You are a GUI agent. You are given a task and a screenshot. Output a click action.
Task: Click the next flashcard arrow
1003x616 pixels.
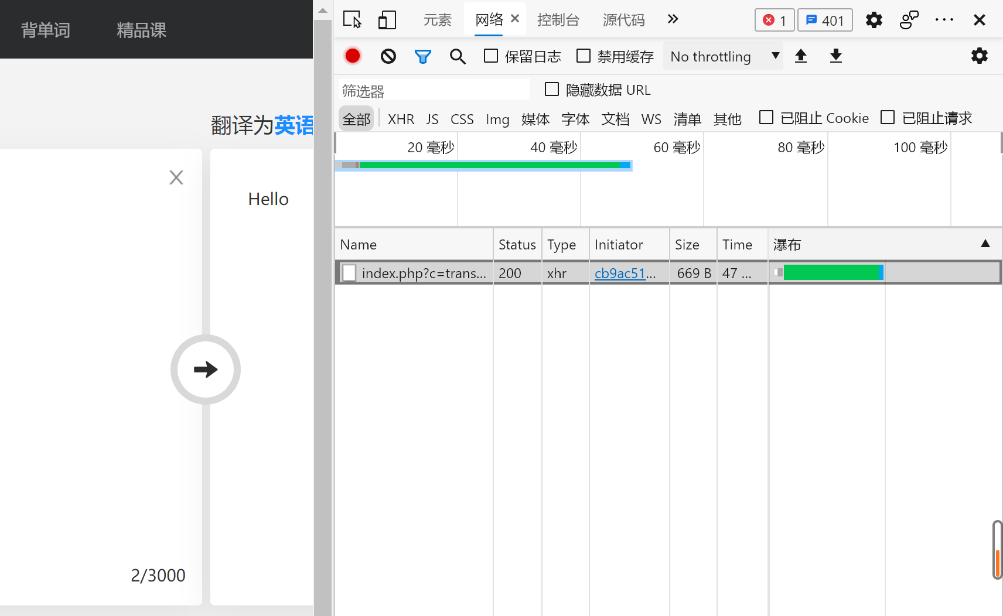(205, 369)
